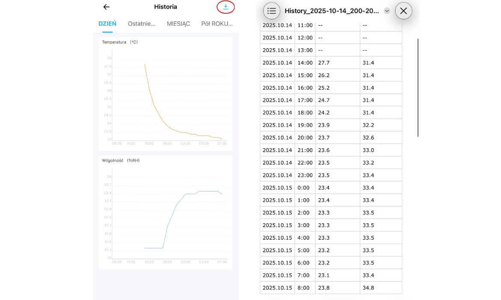The height and width of the screenshot is (300, 501).
Task: Click the orange temperature curve in the chart
Action: (154, 105)
